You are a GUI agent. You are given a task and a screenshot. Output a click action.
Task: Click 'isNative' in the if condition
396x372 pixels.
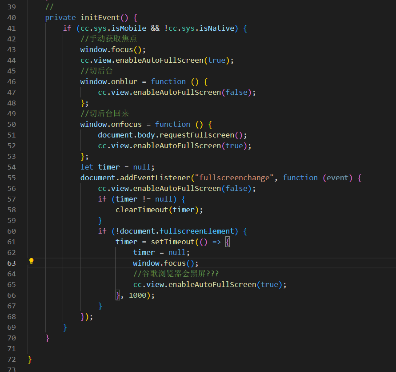(x=217, y=28)
